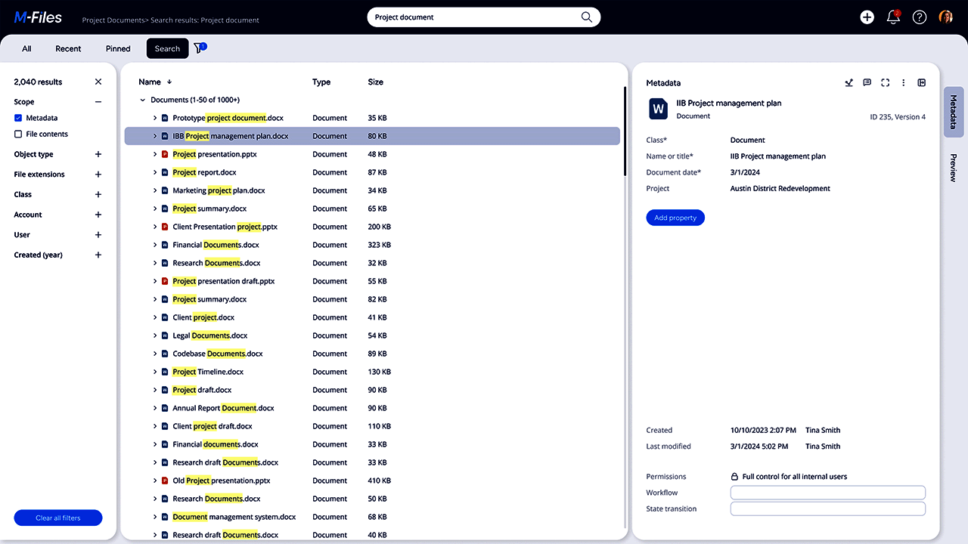Click the Clear all filters button

click(58, 518)
